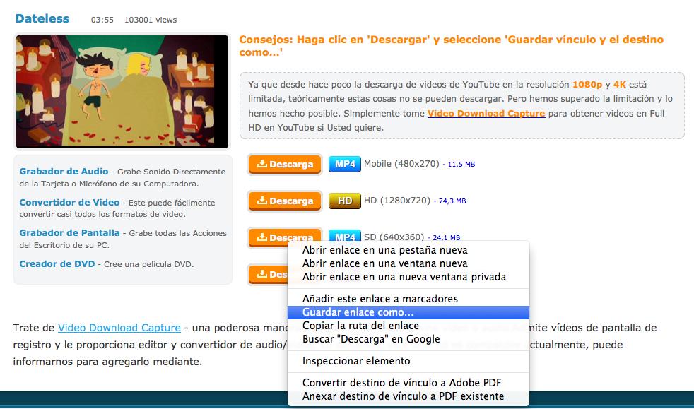
Task: Click the MP4 badge for Mobile (480x270)
Action: tap(345, 165)
